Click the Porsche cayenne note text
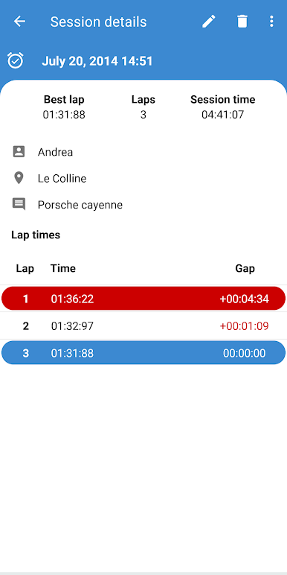This screenshot has width=287, height=575. pos(80,205)
